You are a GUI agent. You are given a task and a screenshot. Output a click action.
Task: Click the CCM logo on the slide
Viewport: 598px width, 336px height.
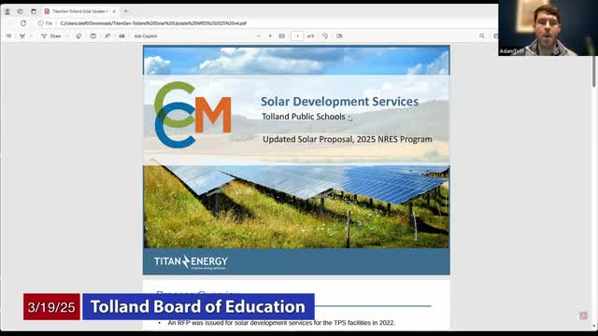click(192, 115)
